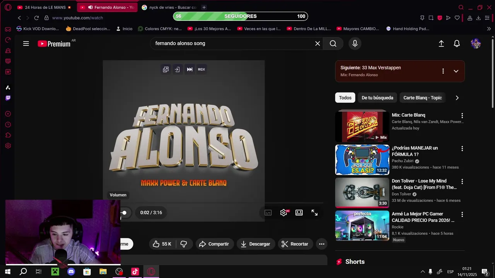This screenshot has height=278, width=495.
Task: Open Opera Easy Setup sliders icon
Action: [487, 18]
